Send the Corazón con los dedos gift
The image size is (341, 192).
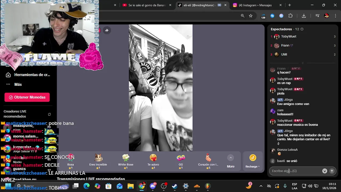point(208,161)
